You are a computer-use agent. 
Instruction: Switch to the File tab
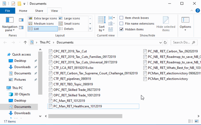8,11
